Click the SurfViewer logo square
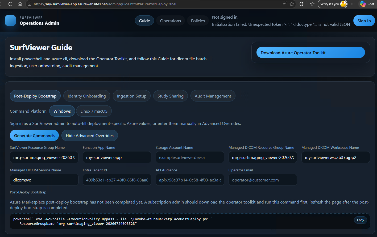The image size is (377, 237). [x=10, y=20]
